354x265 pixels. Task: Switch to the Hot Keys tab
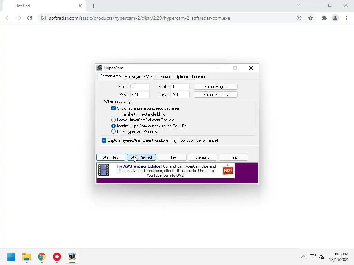132,77
